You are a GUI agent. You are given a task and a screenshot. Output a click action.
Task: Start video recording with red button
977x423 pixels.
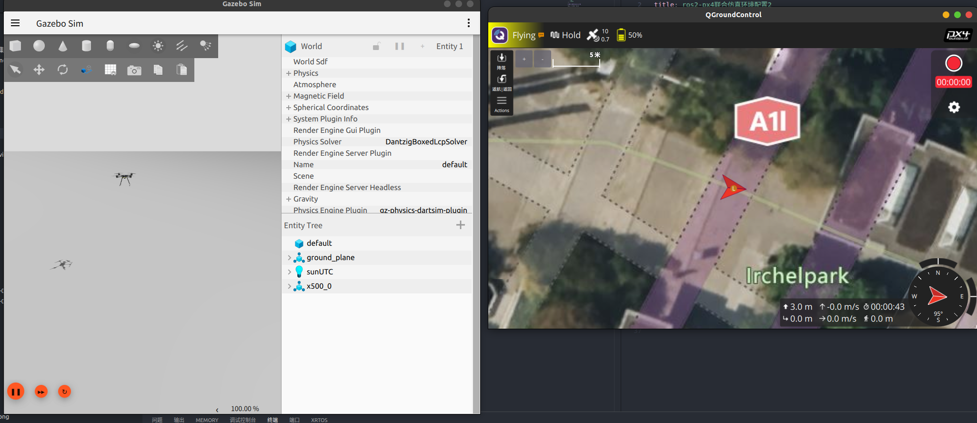[x=953, y=63]
